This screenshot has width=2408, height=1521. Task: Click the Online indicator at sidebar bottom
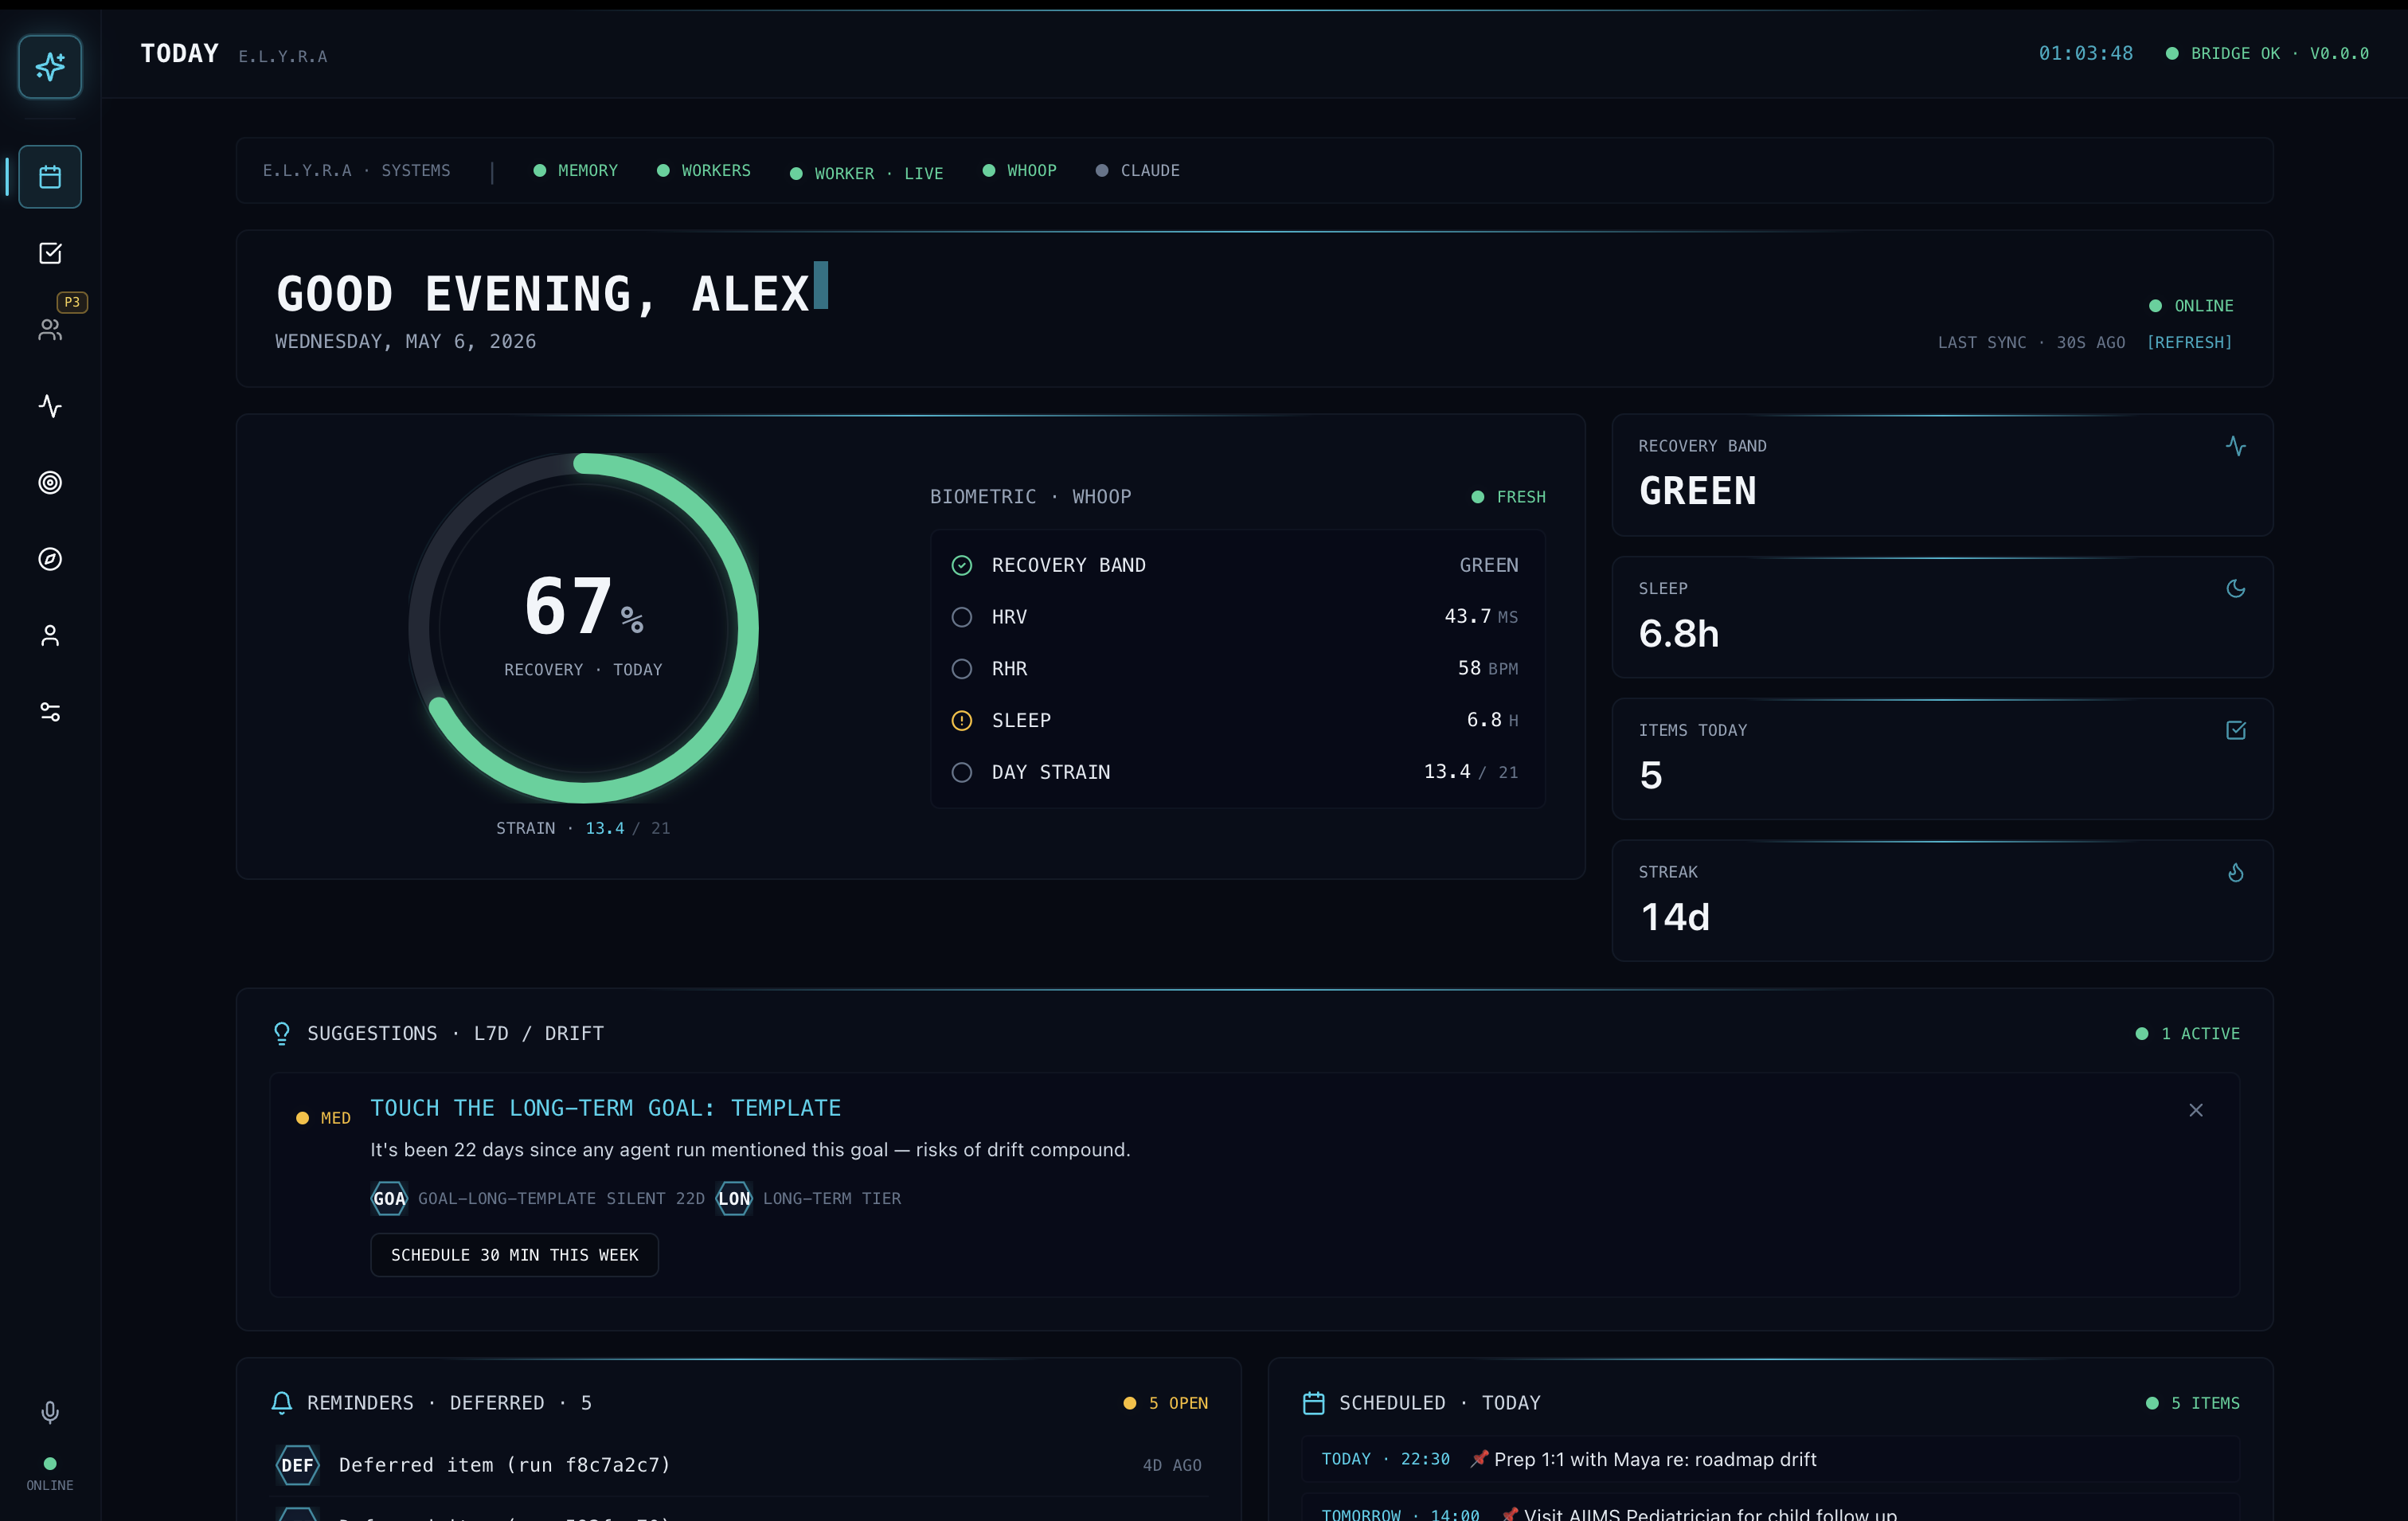(x=50, y=1474)
